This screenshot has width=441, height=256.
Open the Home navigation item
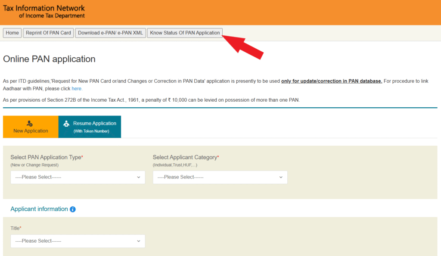coord(12,33)
